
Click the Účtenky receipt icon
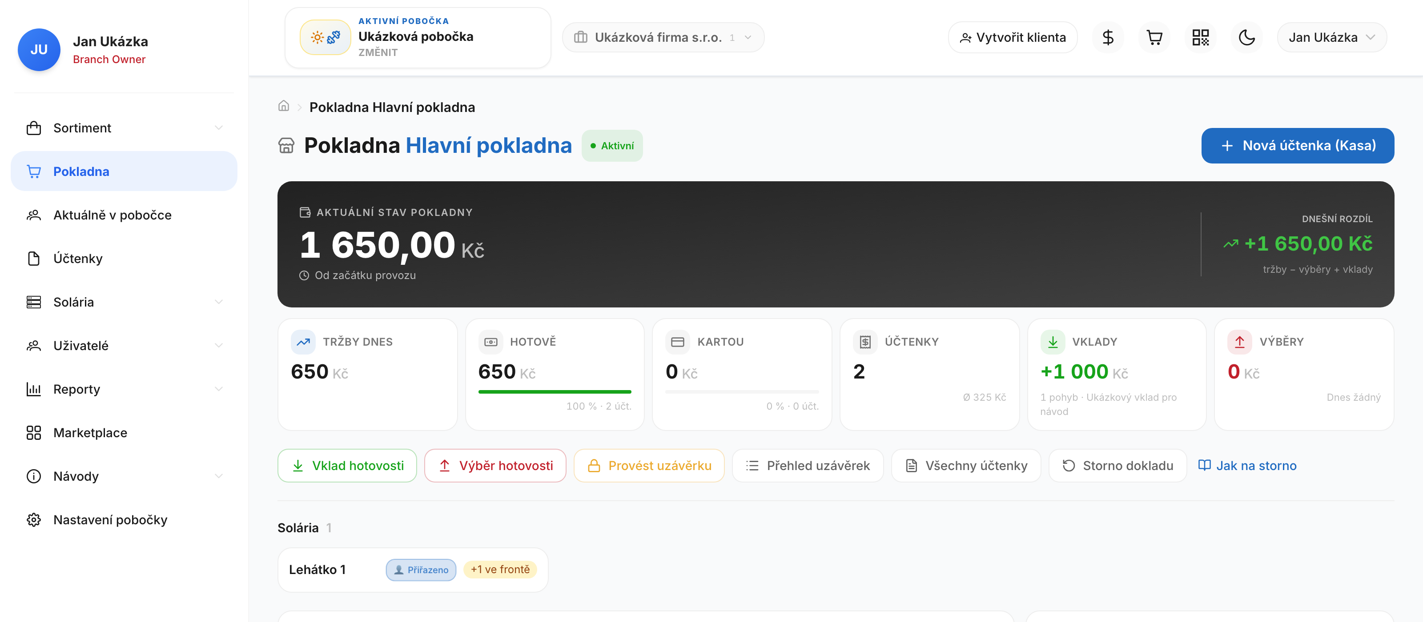865,342
